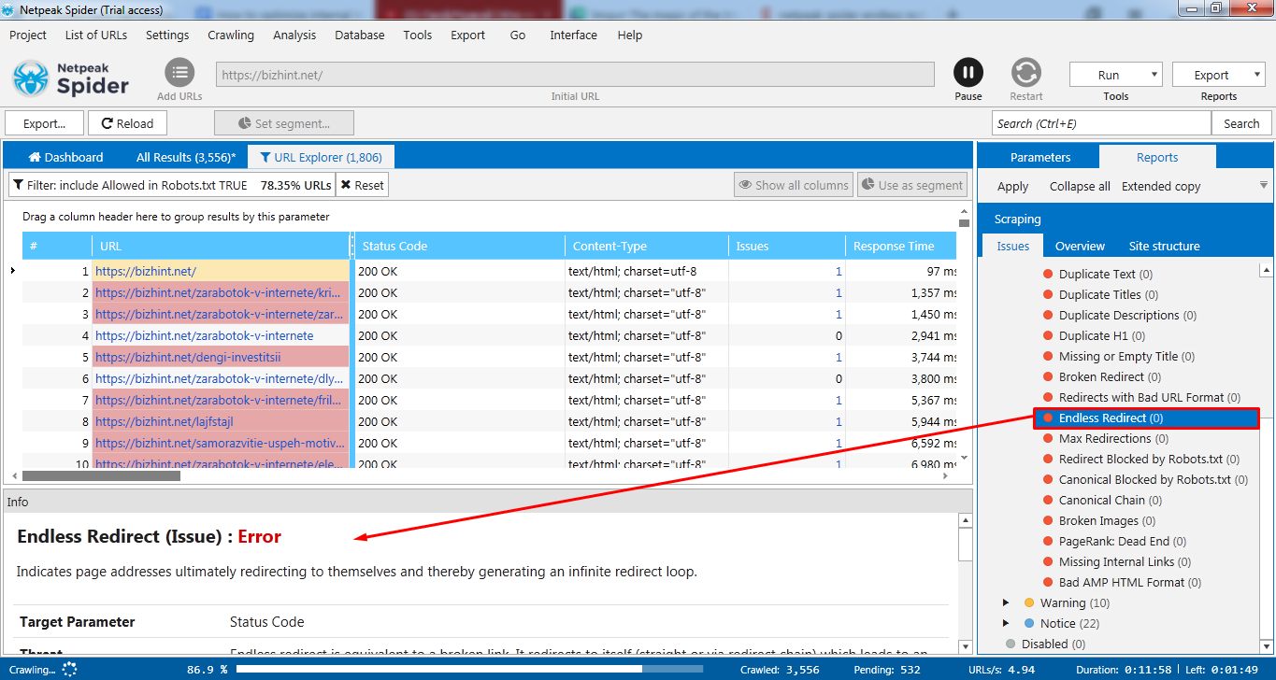The height and width of the screenshot is (680, 1276).
Task: Click the Add URLs list icon
Action: [x=179, y=73]
